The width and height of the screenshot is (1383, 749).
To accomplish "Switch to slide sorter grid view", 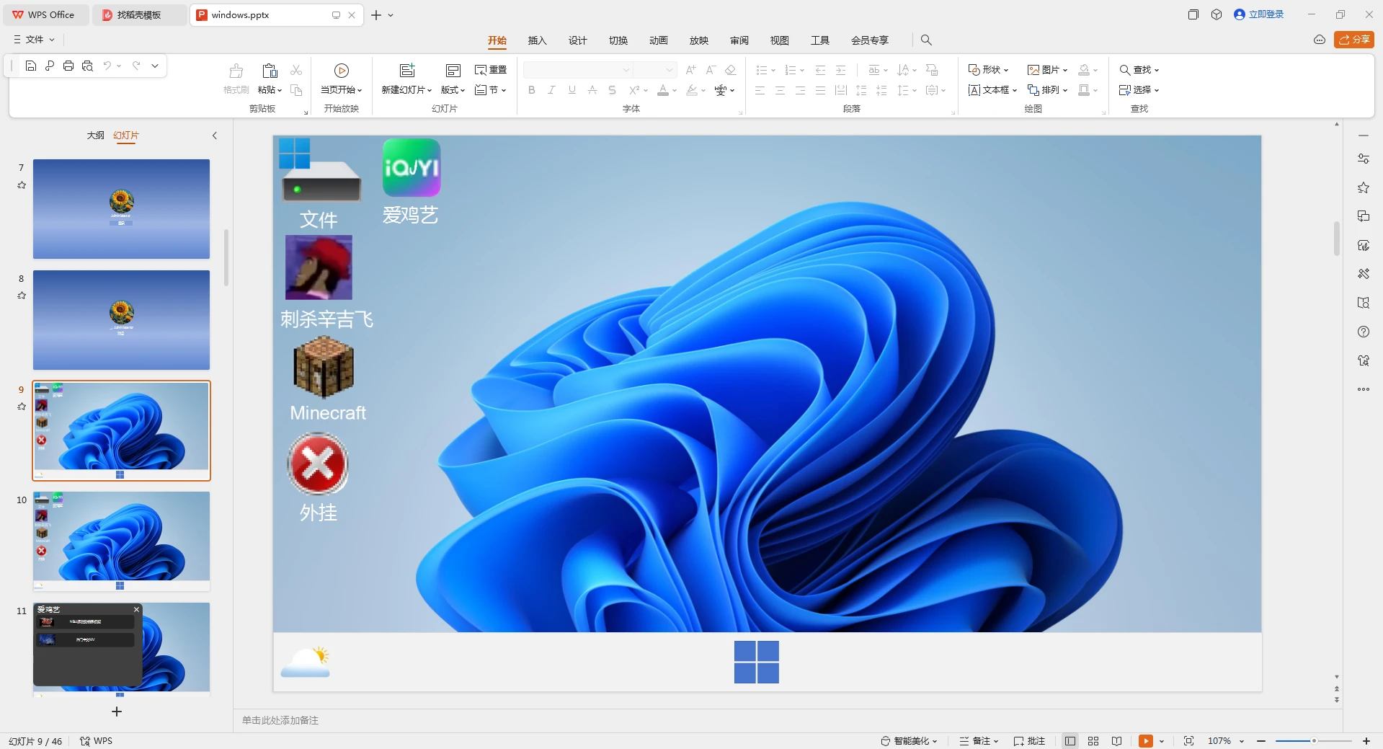I will 1093,740.
